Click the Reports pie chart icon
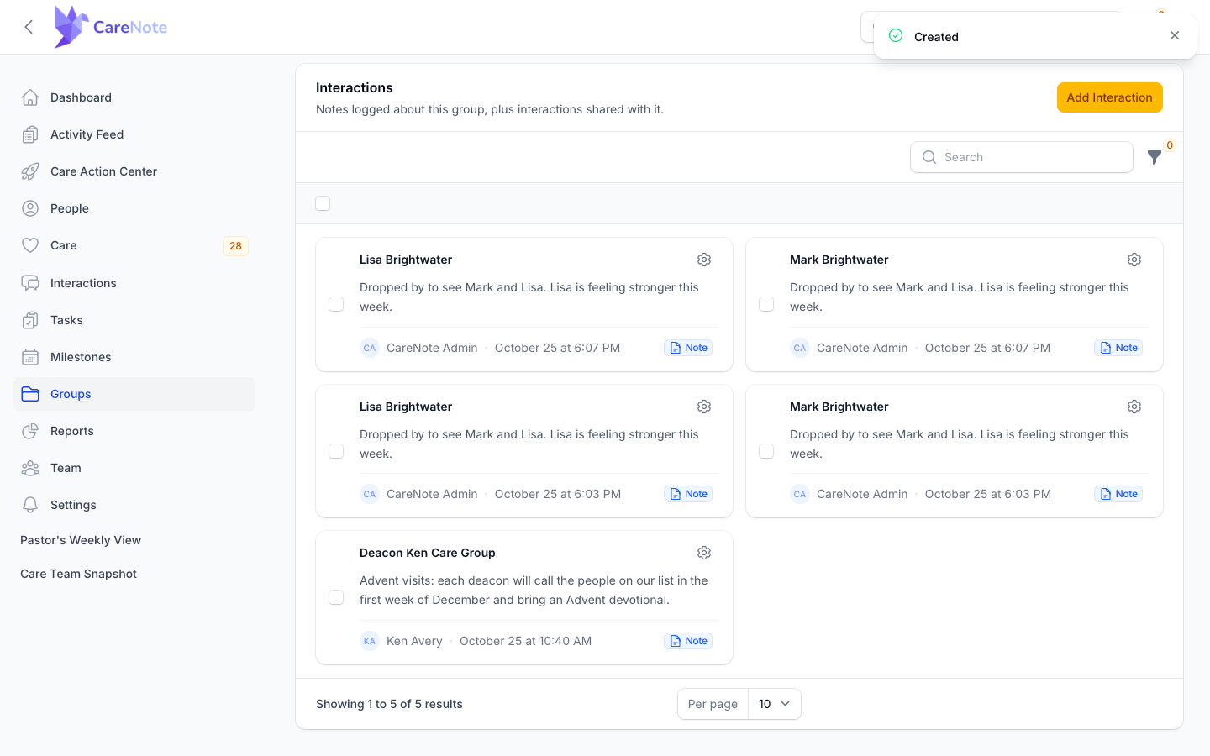 click(x=30, y=431)
